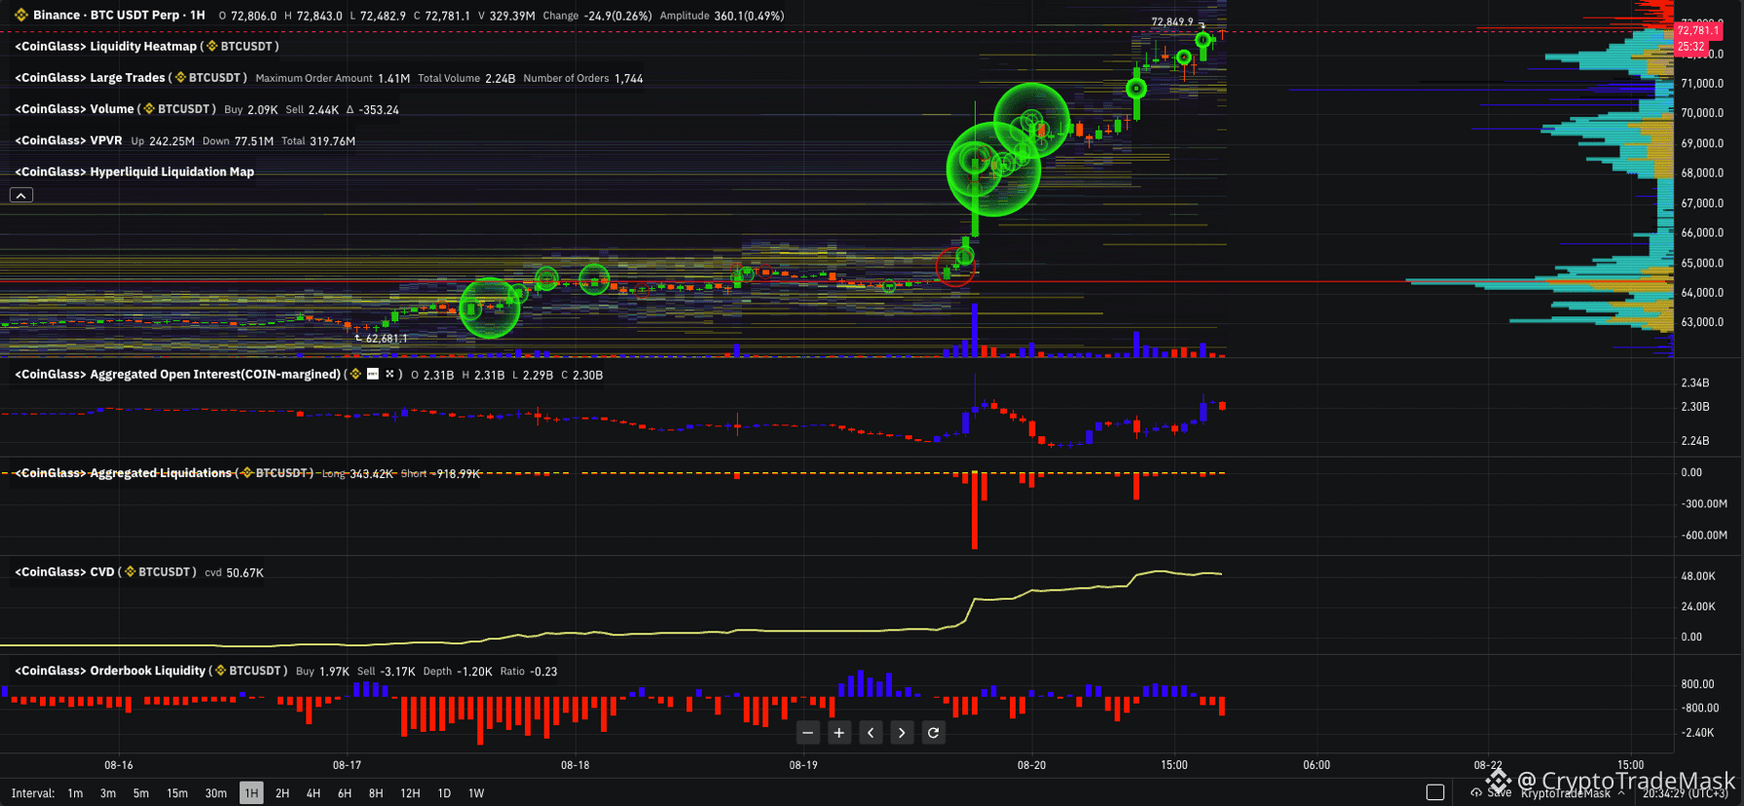1744x806 pixels.
Task: Select the 15m interval
Action: point(177,793)
